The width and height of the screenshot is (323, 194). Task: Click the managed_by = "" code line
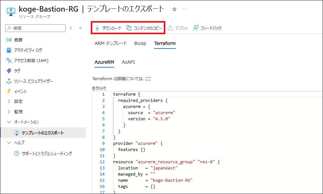(x=137, y=174)
